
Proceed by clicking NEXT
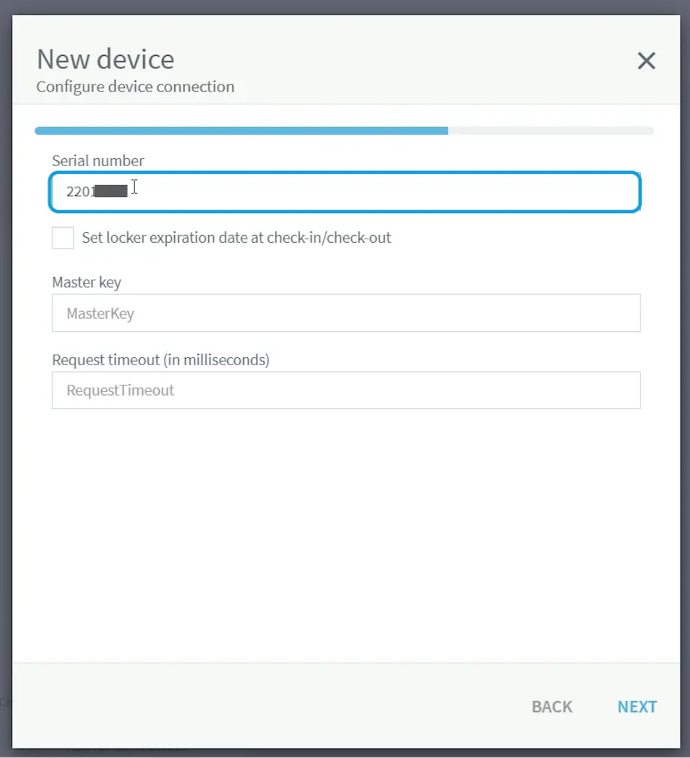pyautogui.click(x=637, y=706)
